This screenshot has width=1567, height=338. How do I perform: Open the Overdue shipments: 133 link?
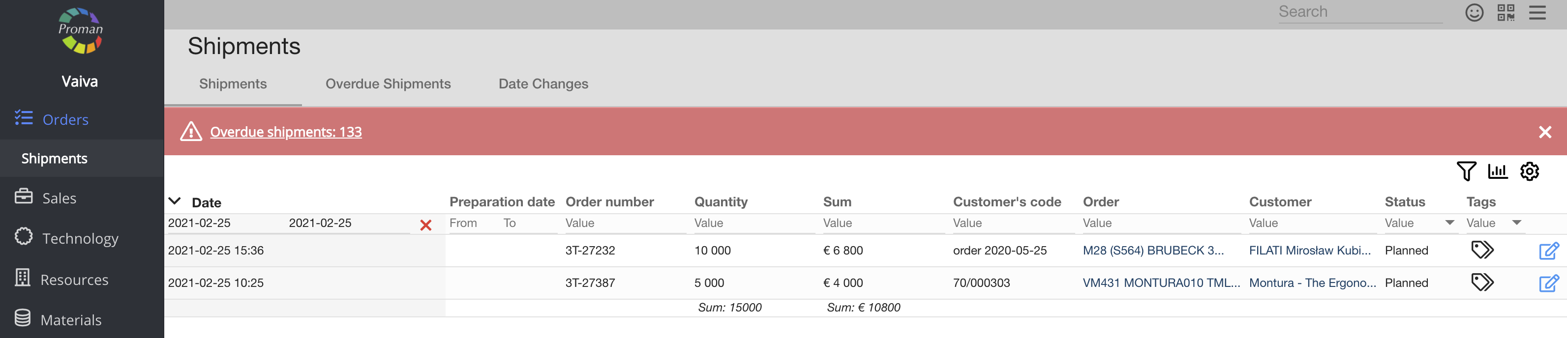click(x=286, y=132)
